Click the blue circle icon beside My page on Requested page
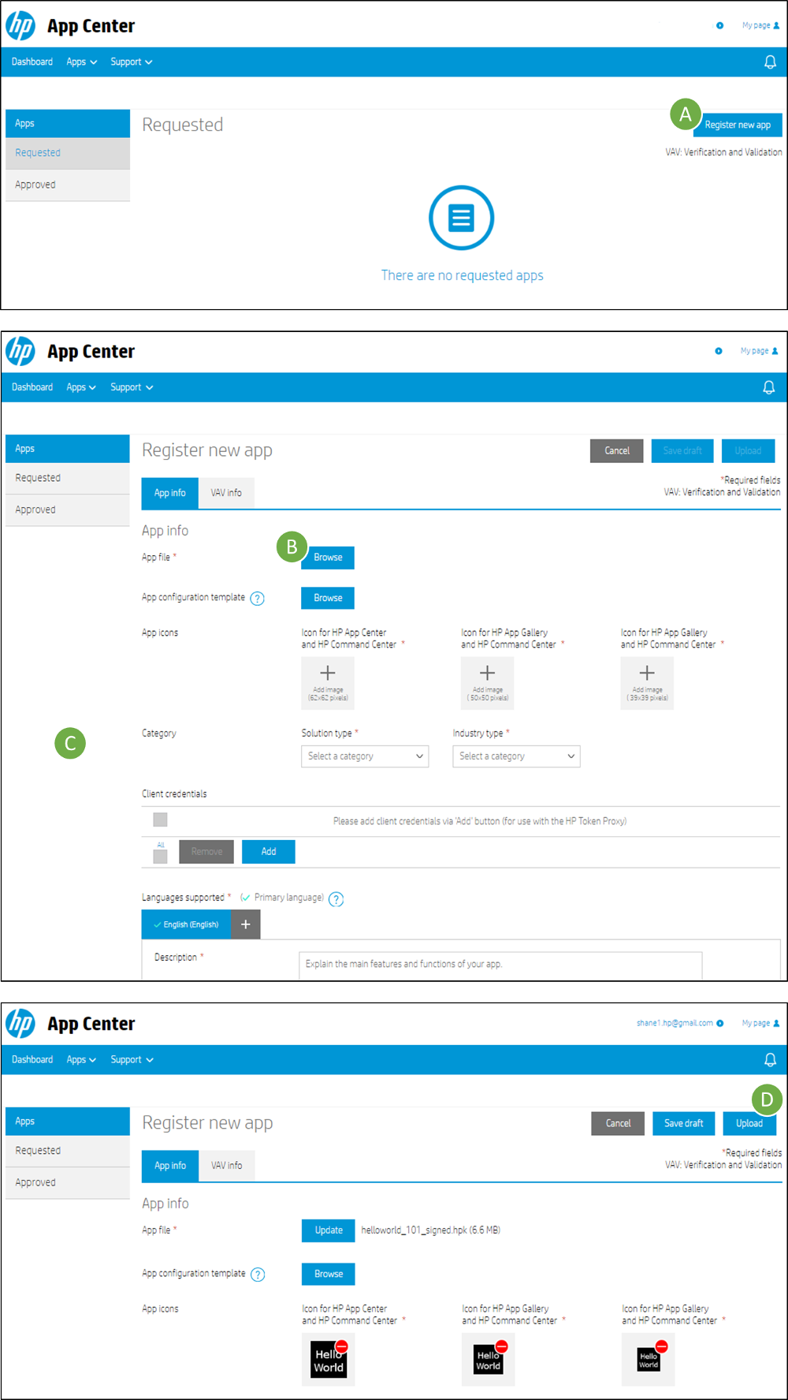 (x=719, y=25)
